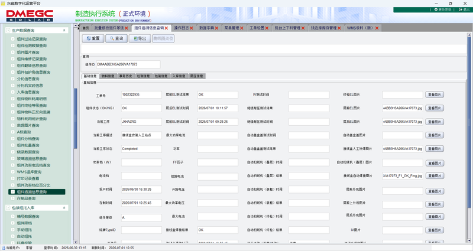This screenshot has width=473, height=251.
Task: View picture for 层前外观图片 row
Action: click(435, 191)
